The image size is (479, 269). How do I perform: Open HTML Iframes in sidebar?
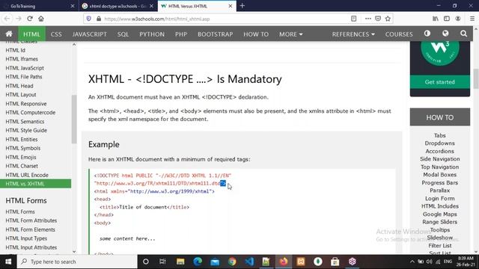click(x=22, y=59)
